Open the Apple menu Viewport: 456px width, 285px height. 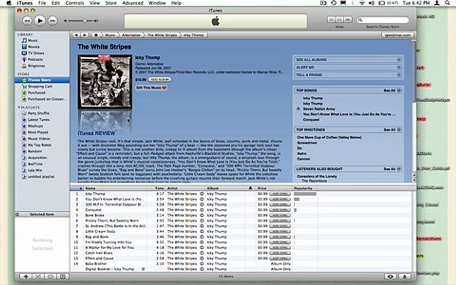pos(9,3)
